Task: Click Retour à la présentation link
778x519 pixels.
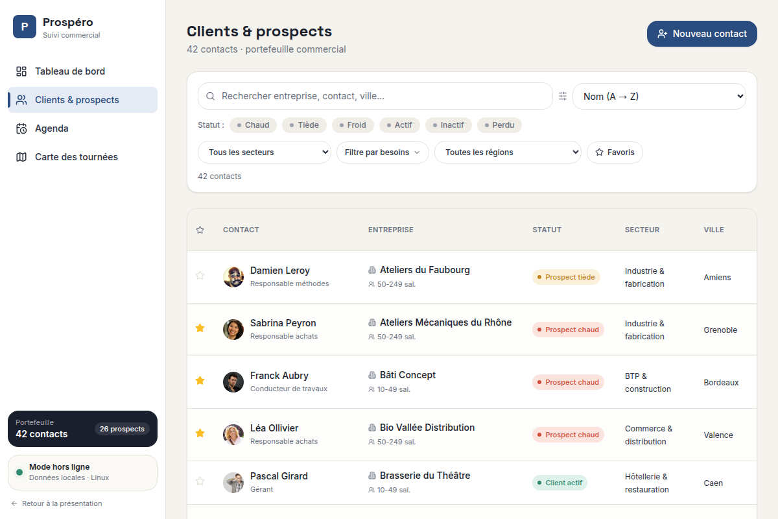Action: coord(56,503)
